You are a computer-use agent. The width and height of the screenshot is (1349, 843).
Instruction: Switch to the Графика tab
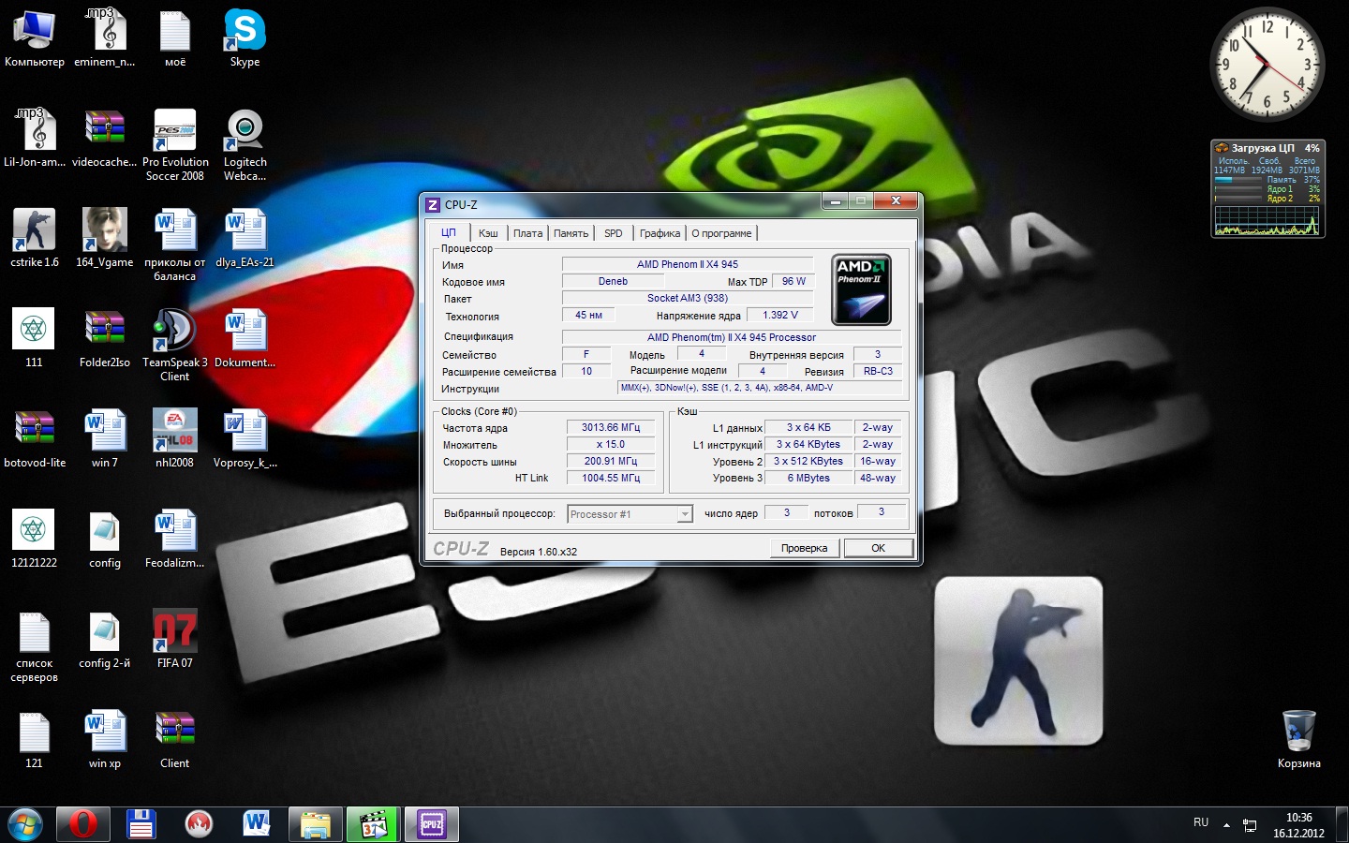click(660, 233)
